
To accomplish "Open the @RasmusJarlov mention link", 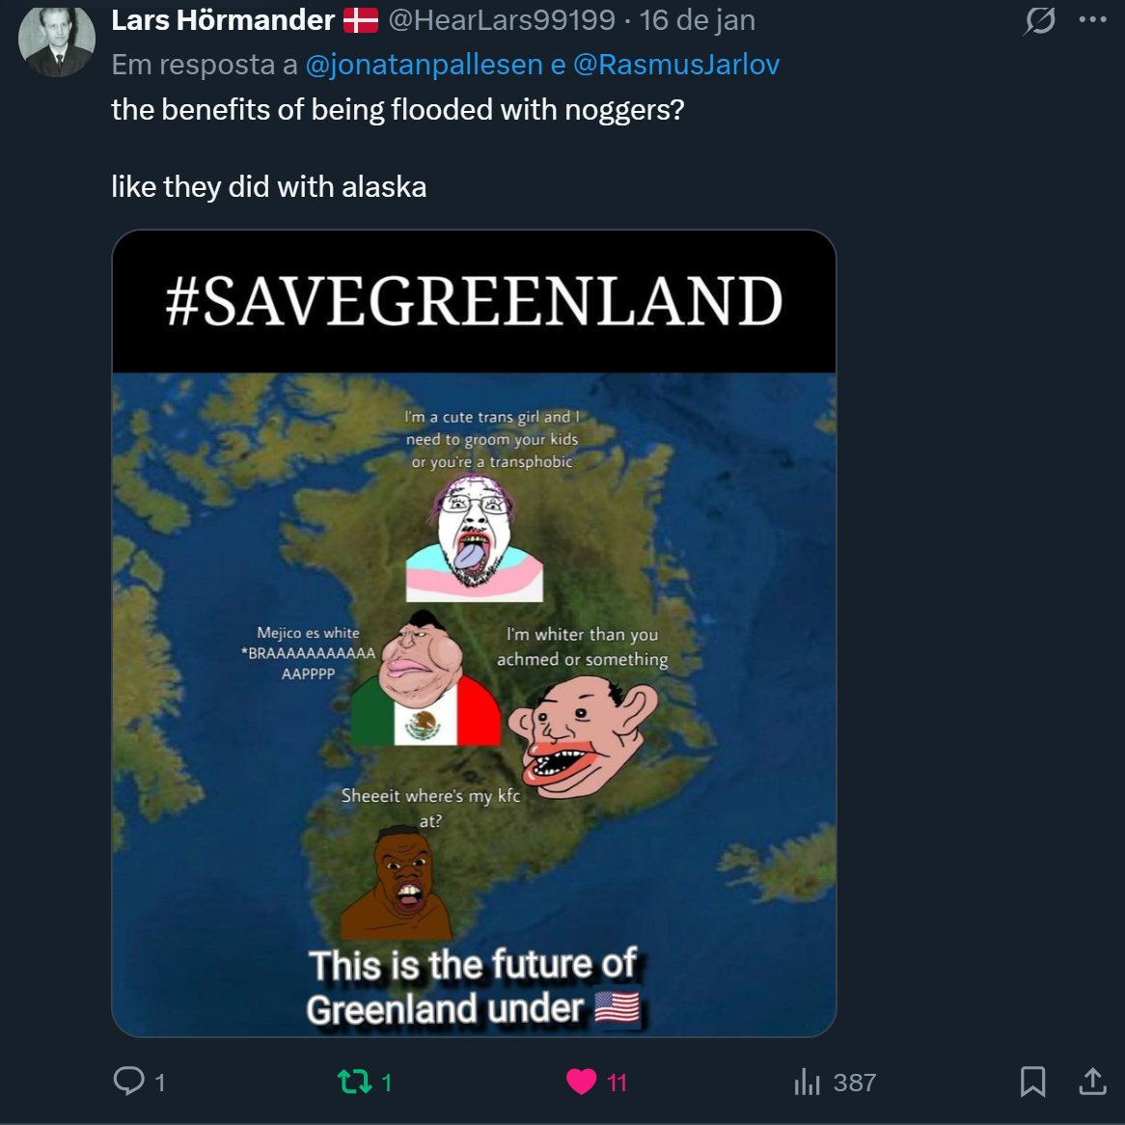I will point(676,65).
